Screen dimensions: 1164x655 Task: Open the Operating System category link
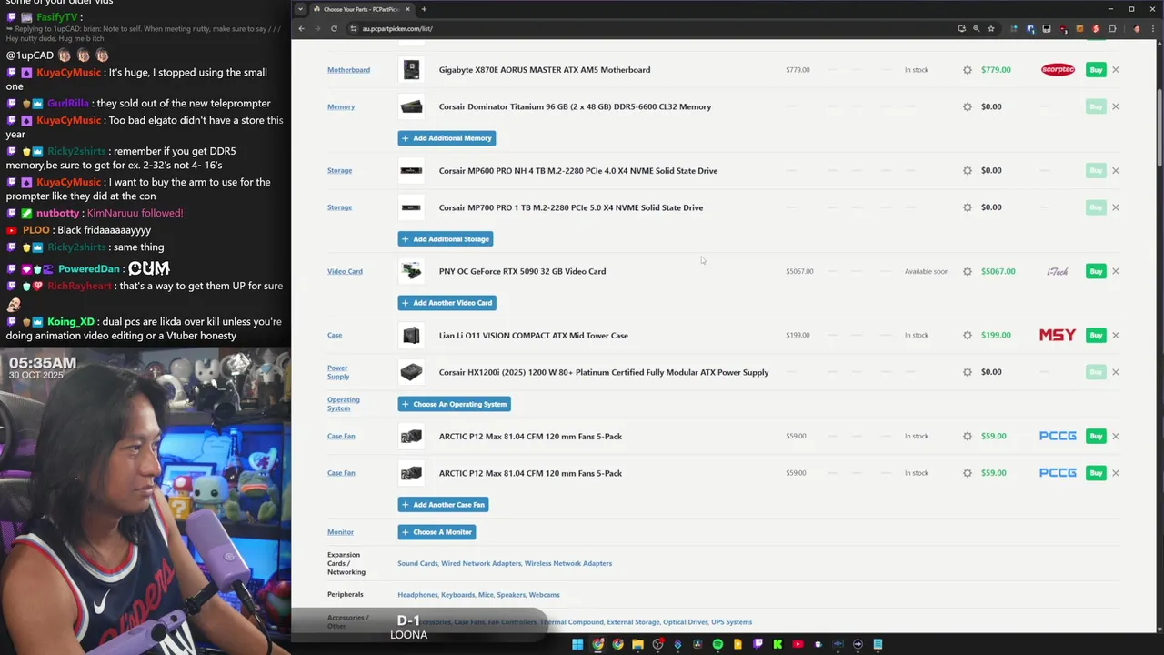(x=344, y=404)
